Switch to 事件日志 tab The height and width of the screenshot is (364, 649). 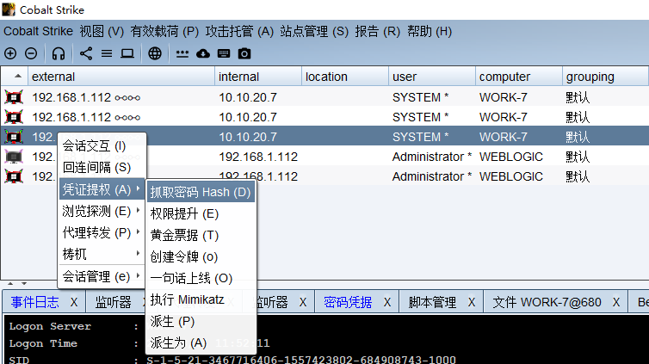click(x=34, y=302)
